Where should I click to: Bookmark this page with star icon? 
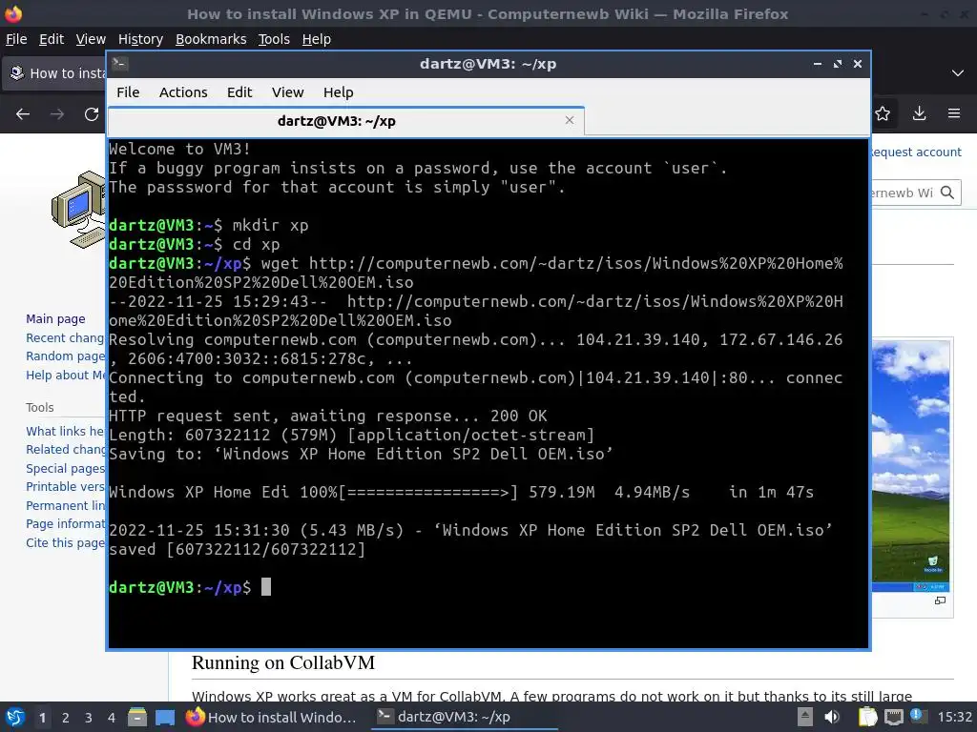[x=883, y=113]
